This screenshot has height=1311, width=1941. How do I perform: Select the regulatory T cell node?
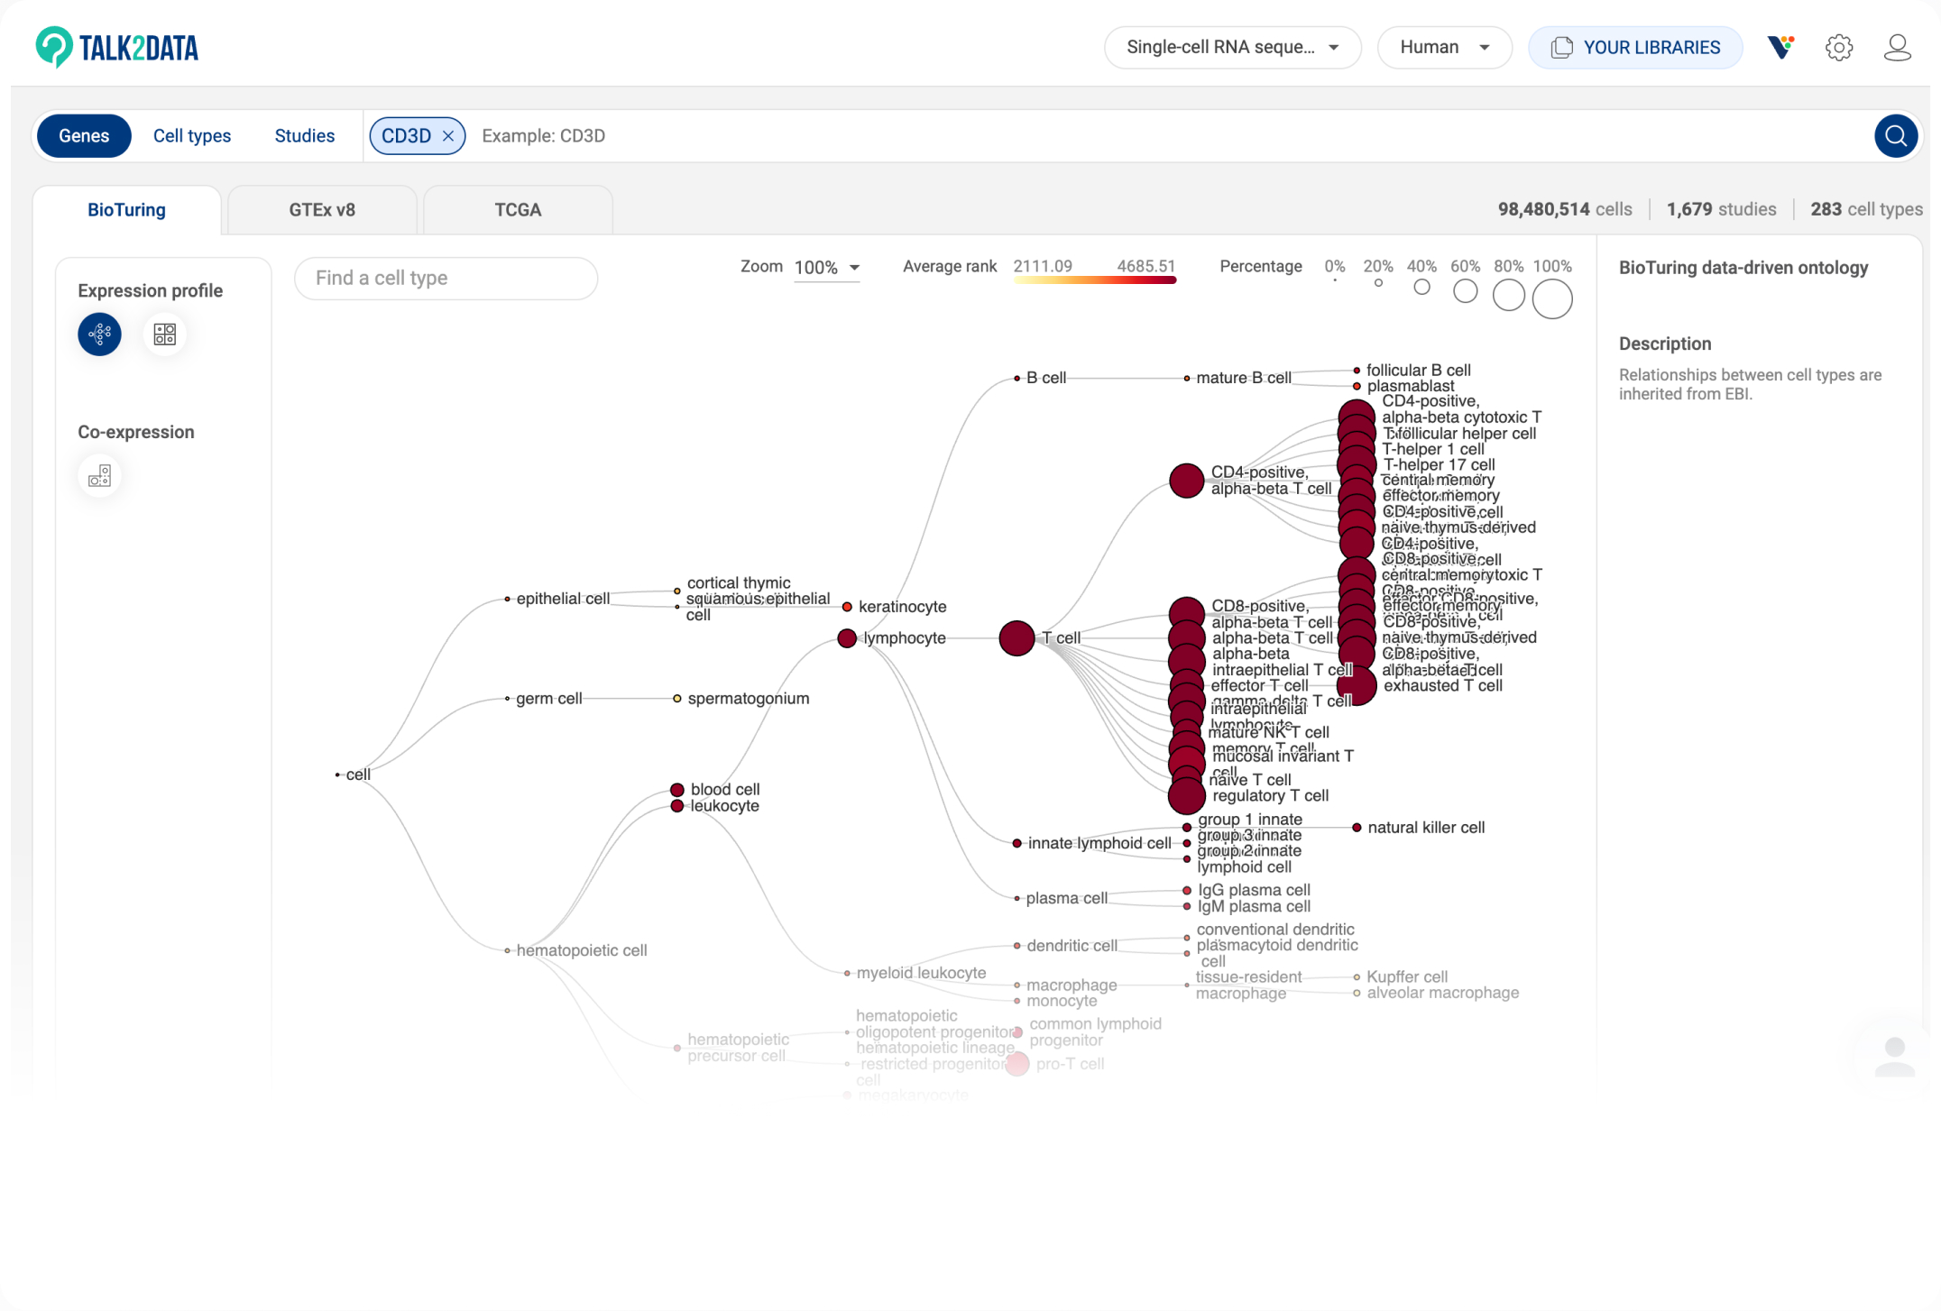coord(1186,796)
